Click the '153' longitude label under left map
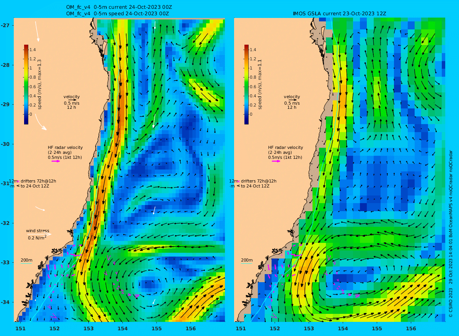459x336 pixels. [88, 328]
